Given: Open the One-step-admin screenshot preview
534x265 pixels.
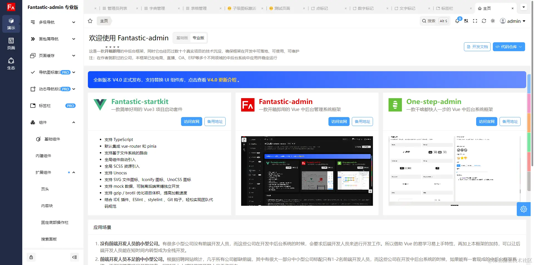Looking at the screenshot, I should click(x=454, y=171).
